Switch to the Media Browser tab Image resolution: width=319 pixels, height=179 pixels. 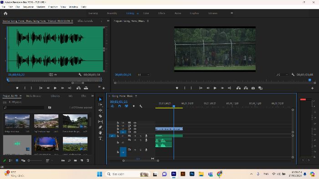pyautogui.click(x=33, y=96)
